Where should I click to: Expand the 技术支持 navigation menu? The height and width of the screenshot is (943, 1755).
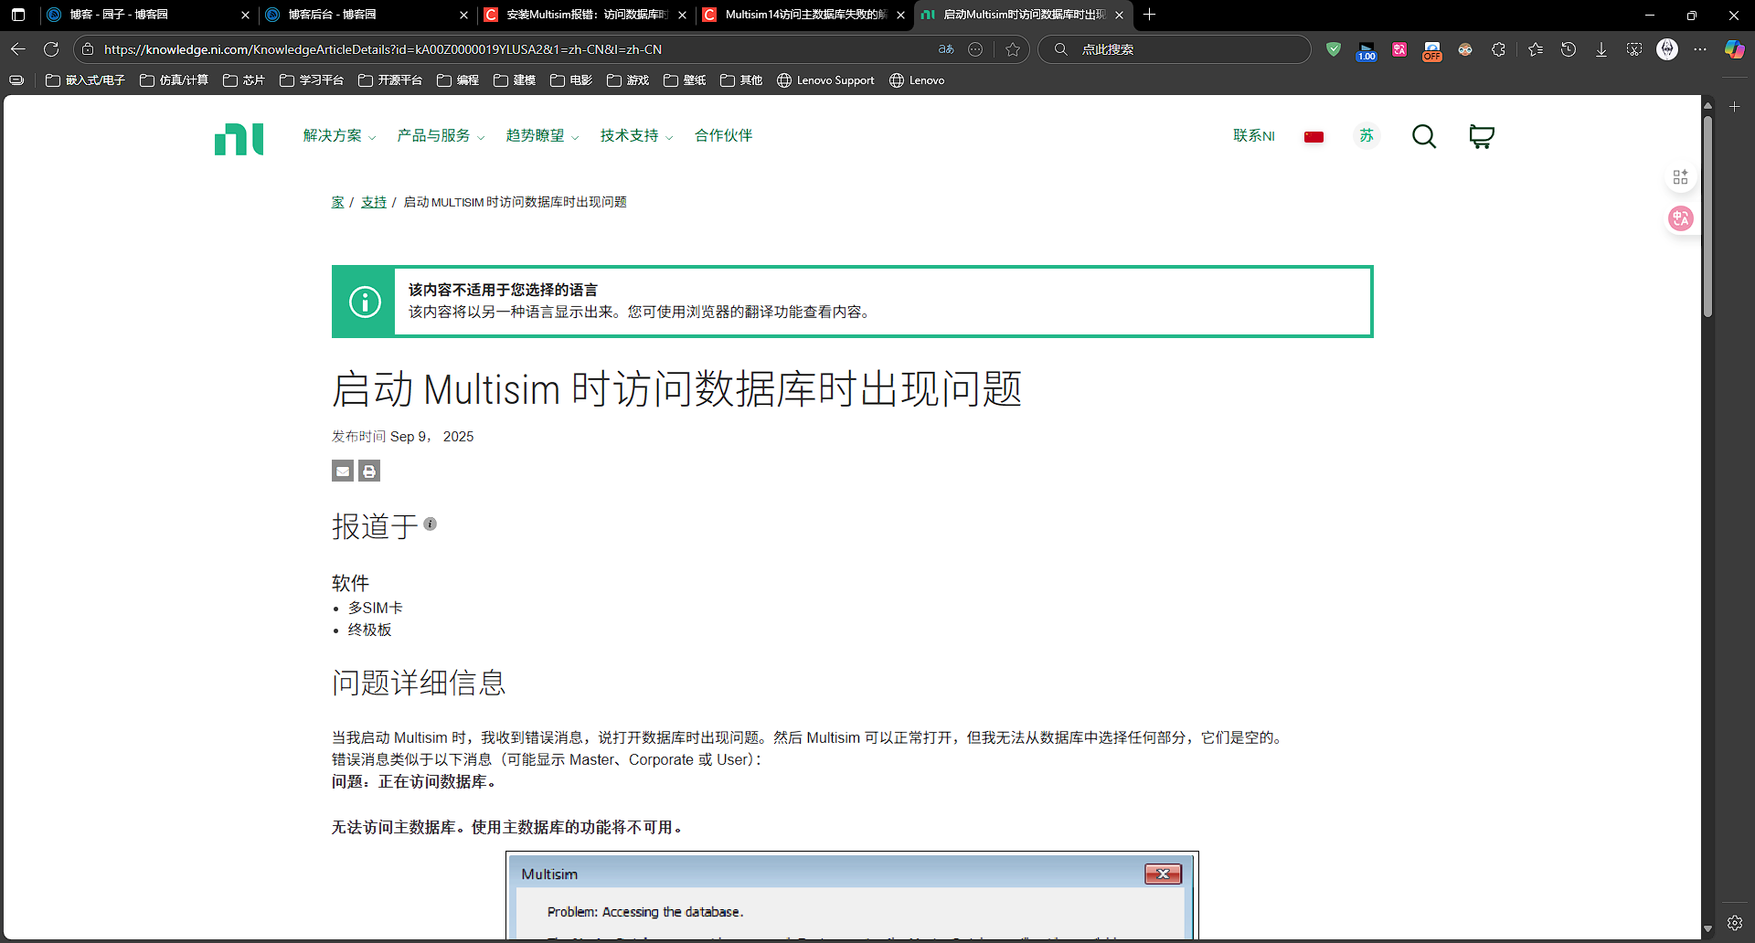point(636,136)
